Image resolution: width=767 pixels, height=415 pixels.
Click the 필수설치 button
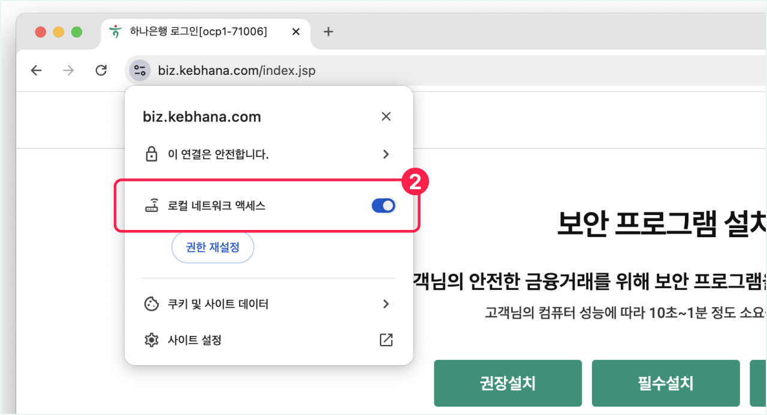[x=666, y=383]
